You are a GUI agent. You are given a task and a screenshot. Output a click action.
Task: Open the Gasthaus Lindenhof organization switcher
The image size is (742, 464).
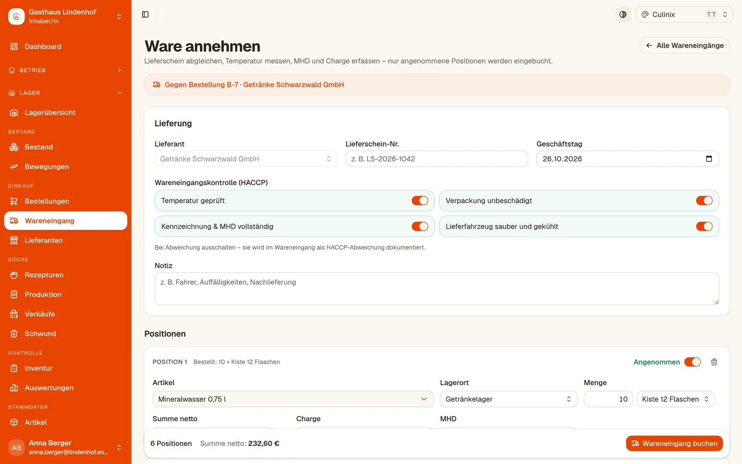(x=65, y=16)
